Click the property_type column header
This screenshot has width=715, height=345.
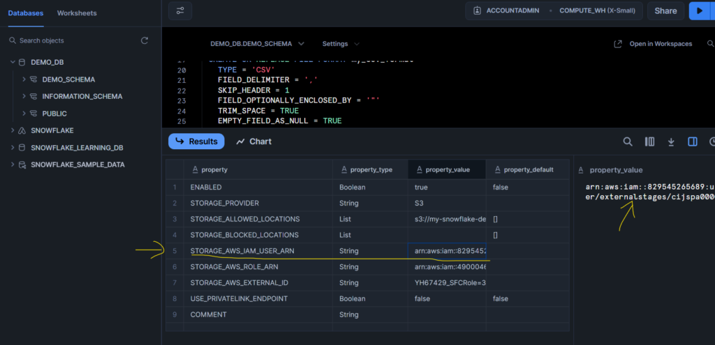pyautogui.click(x=370, y=169)
